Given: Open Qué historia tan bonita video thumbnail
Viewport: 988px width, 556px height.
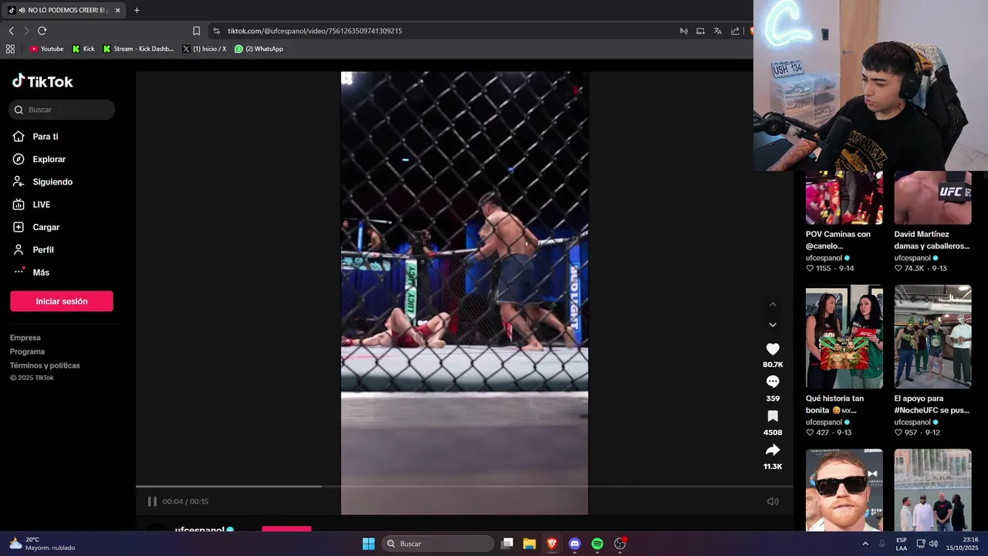Looking at the screenshot, I should (844, 337).
